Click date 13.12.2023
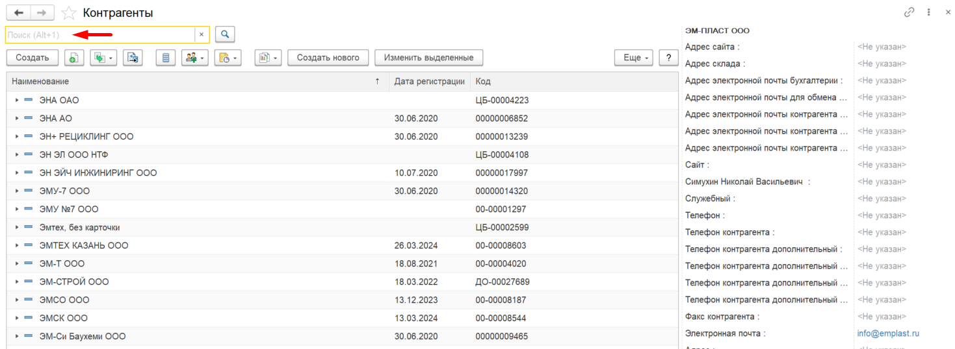Viewport: 955px width, 349px height. pyautogui.click(x=416, y=300)
